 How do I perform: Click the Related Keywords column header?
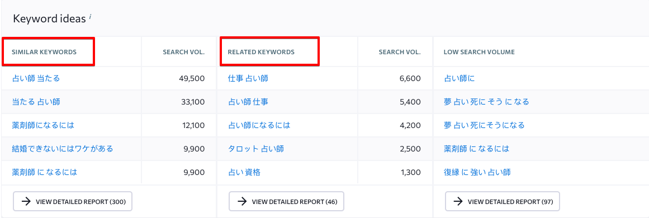click(261, 52)
